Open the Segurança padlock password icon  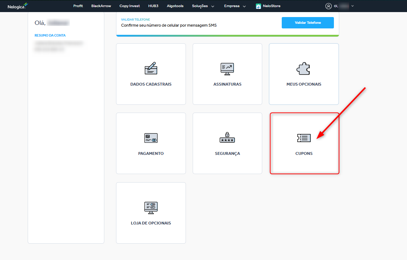[x=227, y=137]
